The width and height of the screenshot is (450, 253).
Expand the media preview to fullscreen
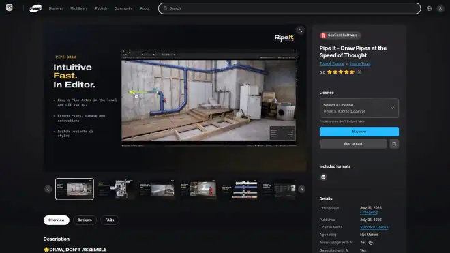(300, 30)
